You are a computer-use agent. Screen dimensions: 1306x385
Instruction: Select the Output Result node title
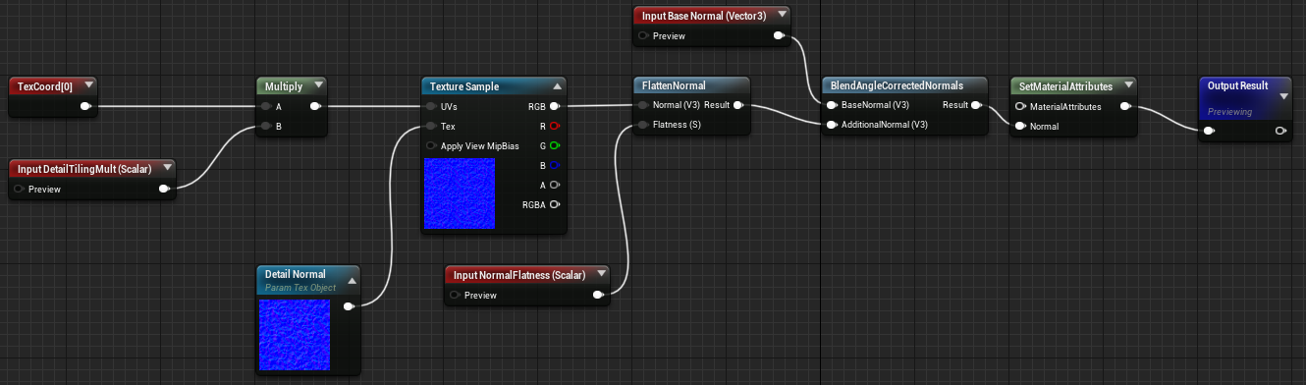(x=1238, y=85)
